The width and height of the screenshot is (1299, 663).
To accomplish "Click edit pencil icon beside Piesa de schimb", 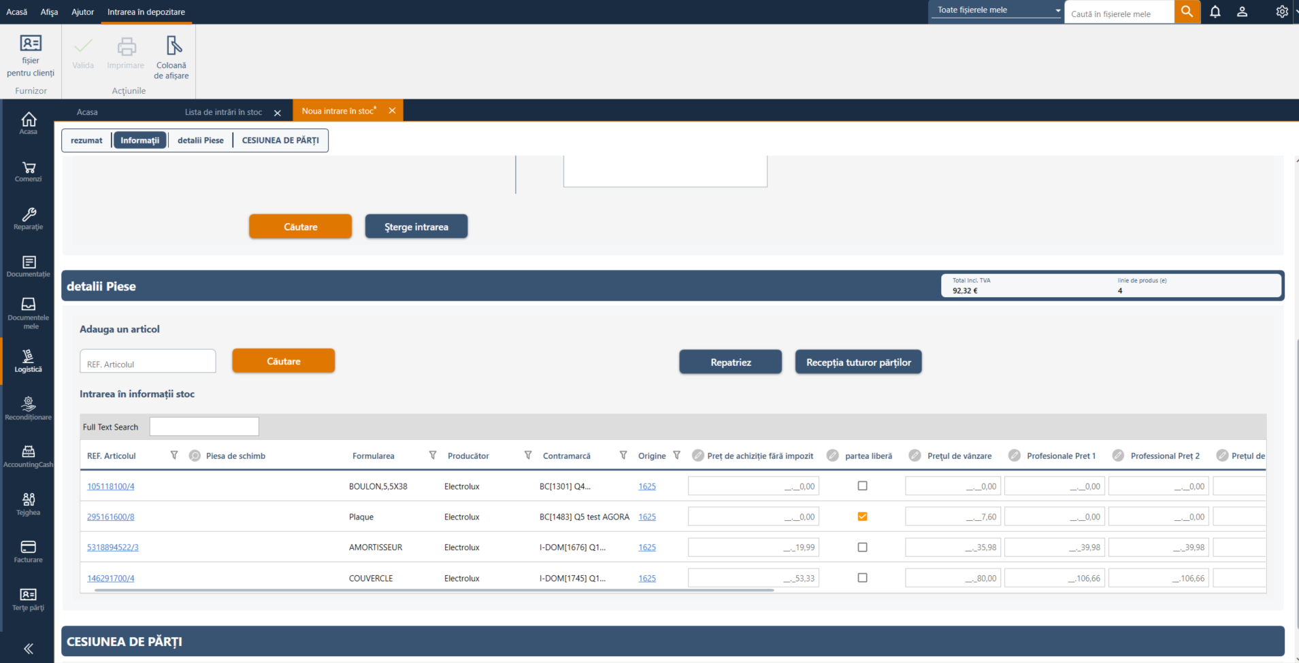I will coord(195,456).
